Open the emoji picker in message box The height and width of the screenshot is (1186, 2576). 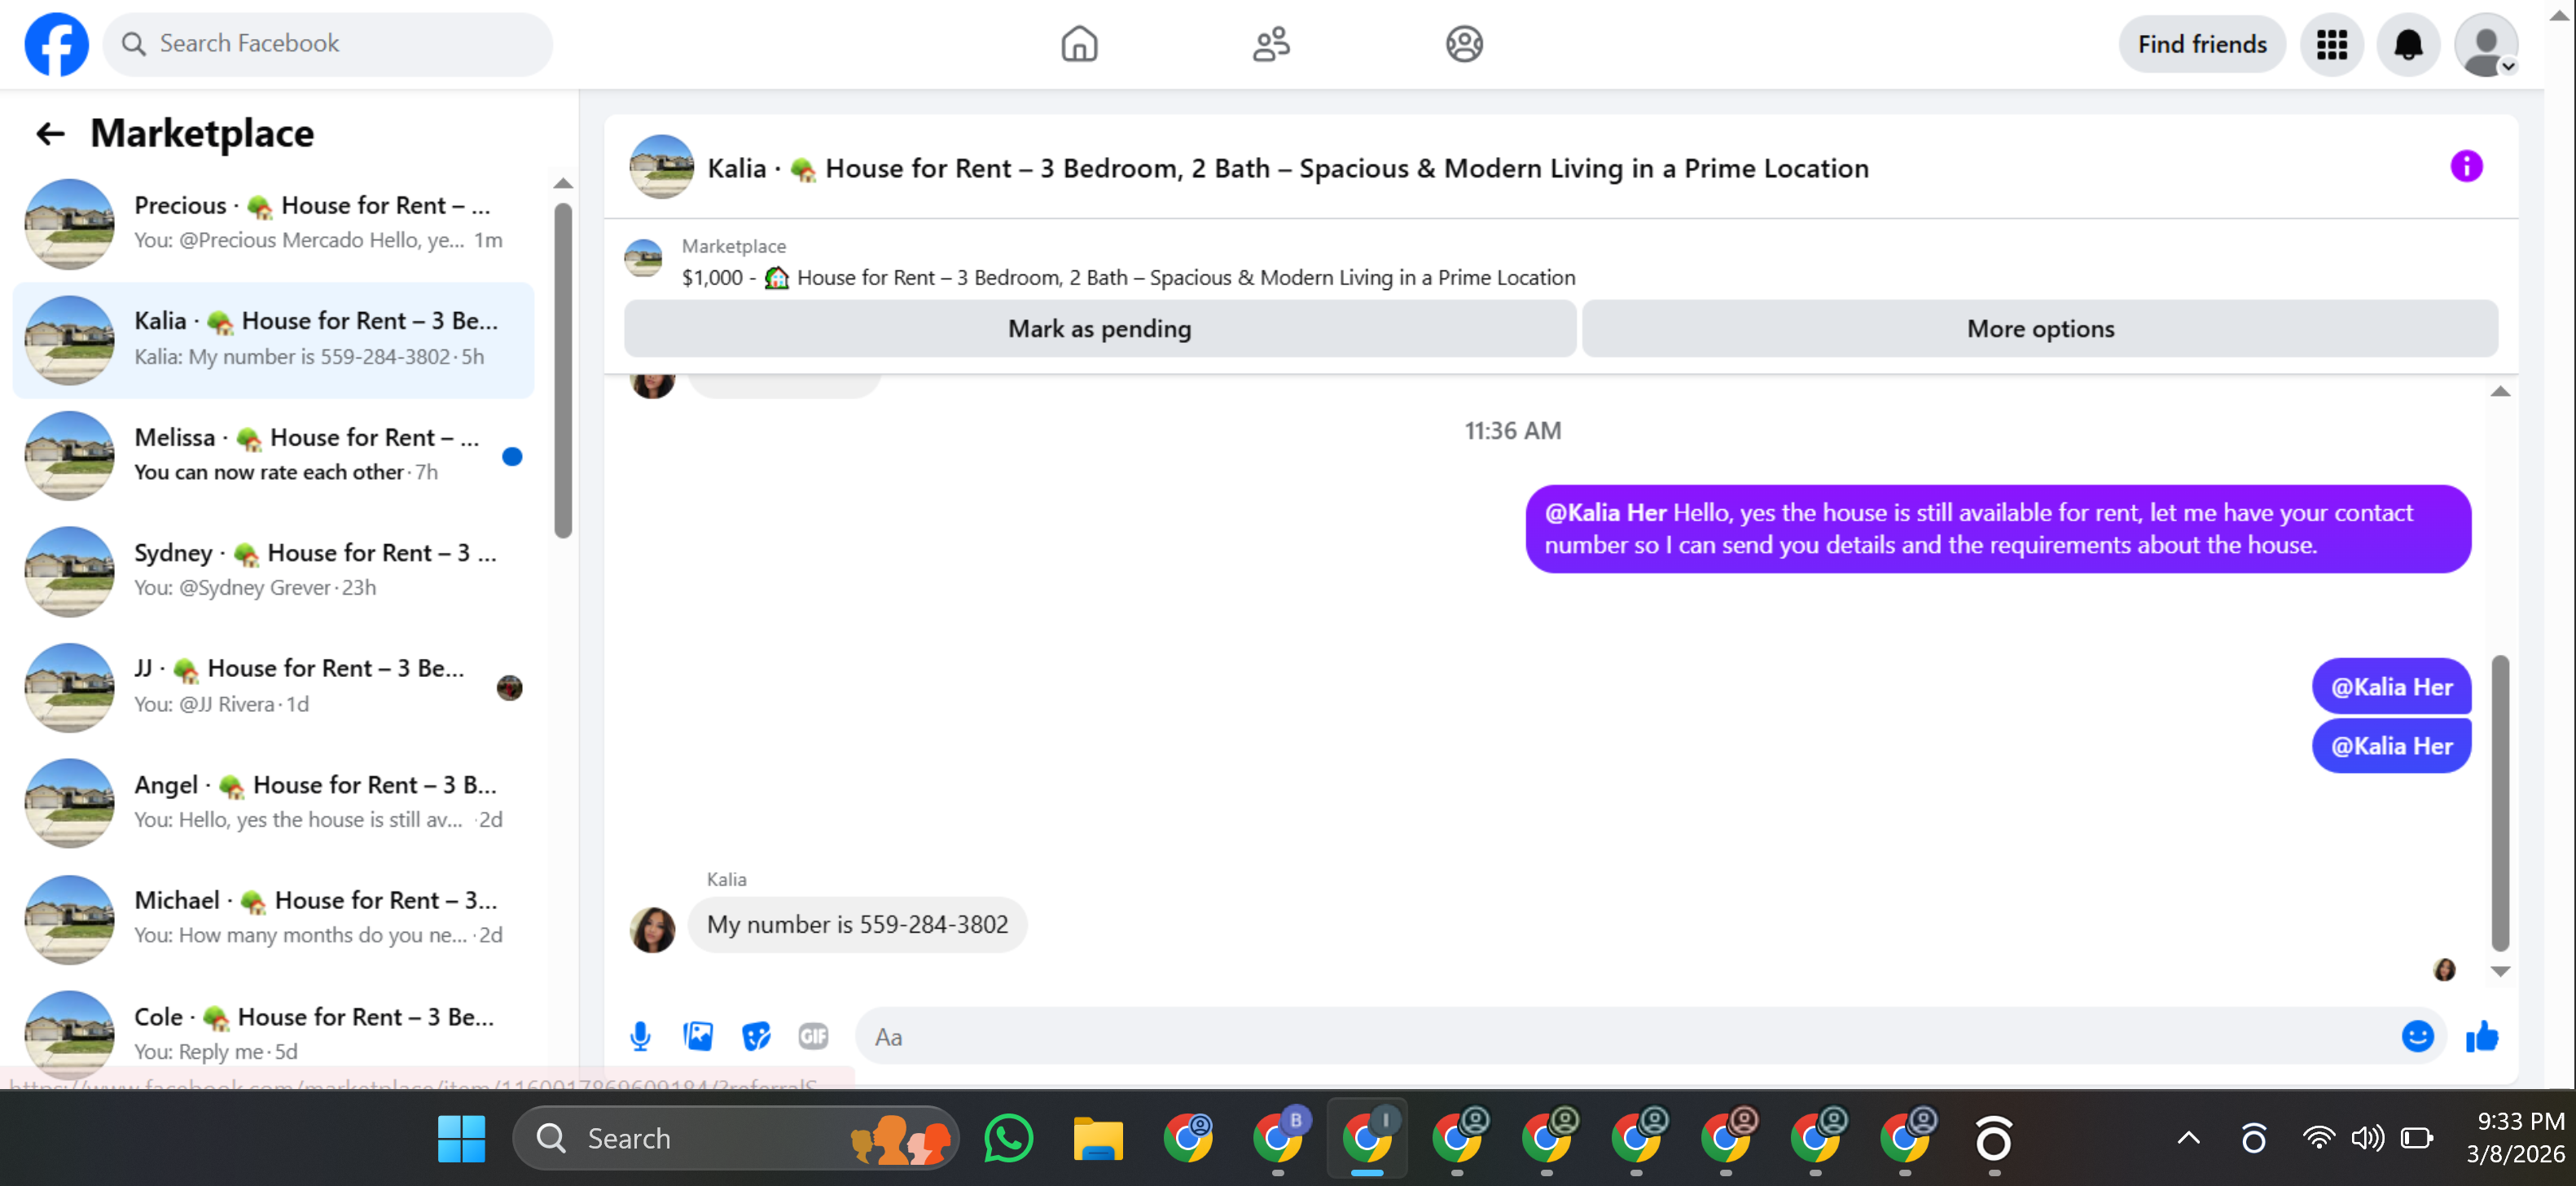pyautogui.click(x=2416, y=1036)
